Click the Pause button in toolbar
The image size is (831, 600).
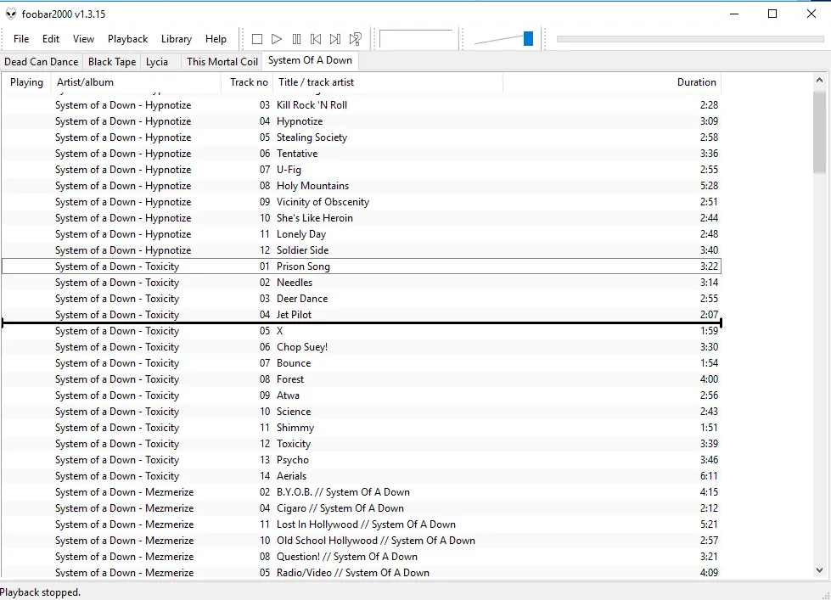point(296,39)
